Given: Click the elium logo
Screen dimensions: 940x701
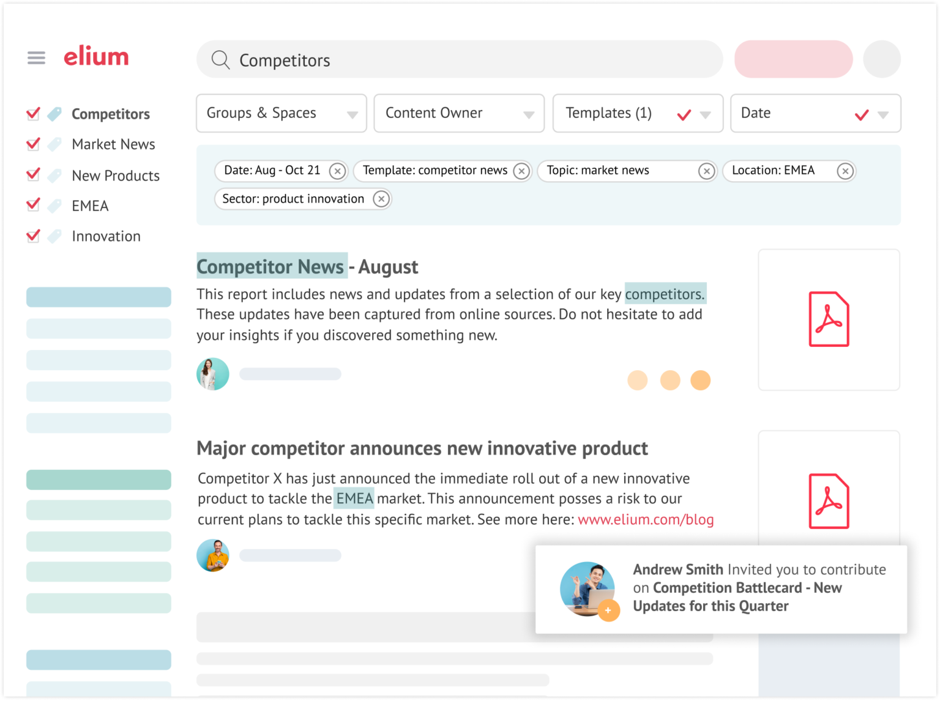Looking at the screenshot, I should tap(96, 57).
